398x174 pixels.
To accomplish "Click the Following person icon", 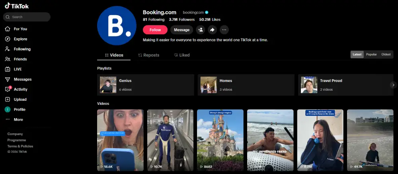I will [x=8, y=49].
